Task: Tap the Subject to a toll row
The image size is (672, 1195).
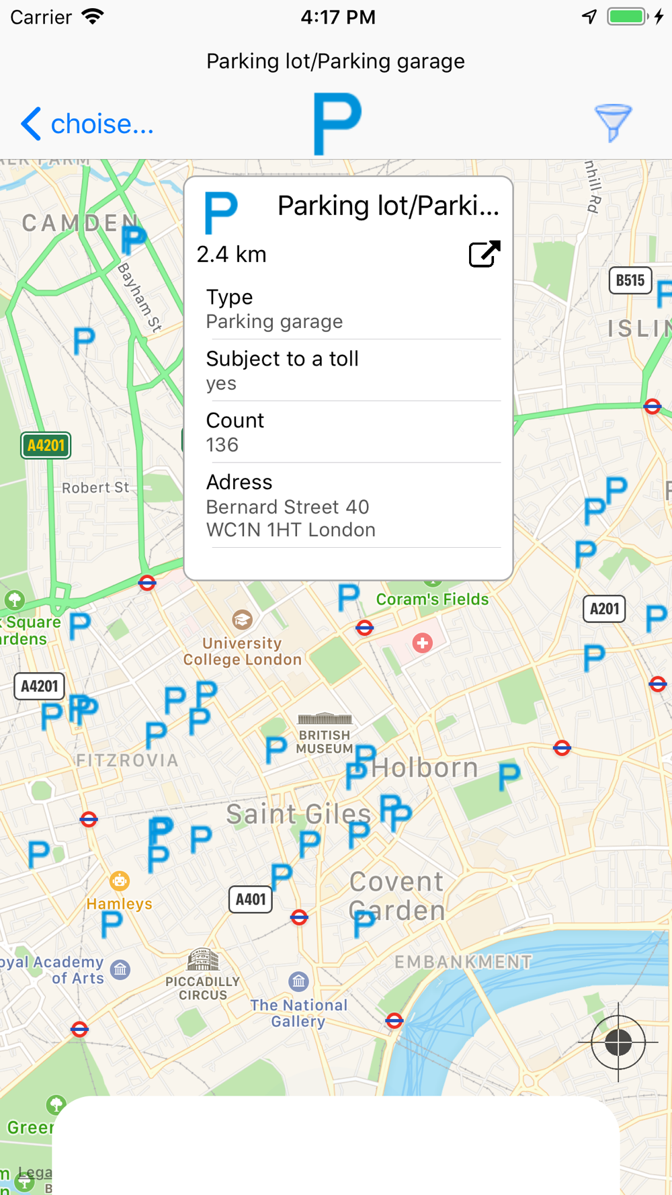Action: point(353,370)
